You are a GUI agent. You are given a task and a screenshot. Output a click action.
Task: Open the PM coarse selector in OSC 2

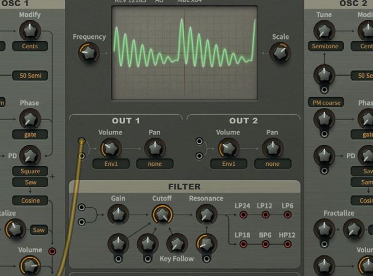326,103
